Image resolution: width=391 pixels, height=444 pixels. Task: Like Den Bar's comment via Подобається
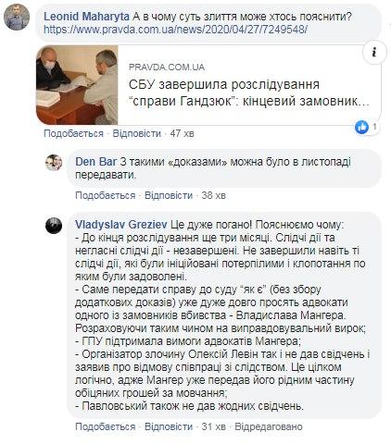[106, 195]
